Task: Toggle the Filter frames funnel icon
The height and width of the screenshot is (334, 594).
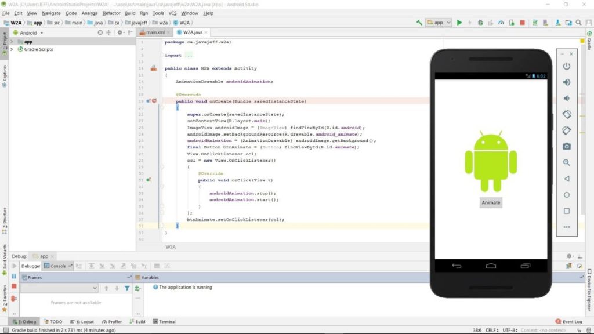Action: coord(127,288)
